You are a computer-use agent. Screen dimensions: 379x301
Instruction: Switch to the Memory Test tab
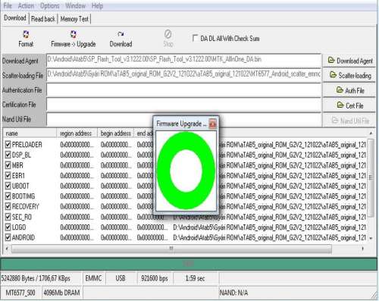pyautogui.click(x=74, y=19)
